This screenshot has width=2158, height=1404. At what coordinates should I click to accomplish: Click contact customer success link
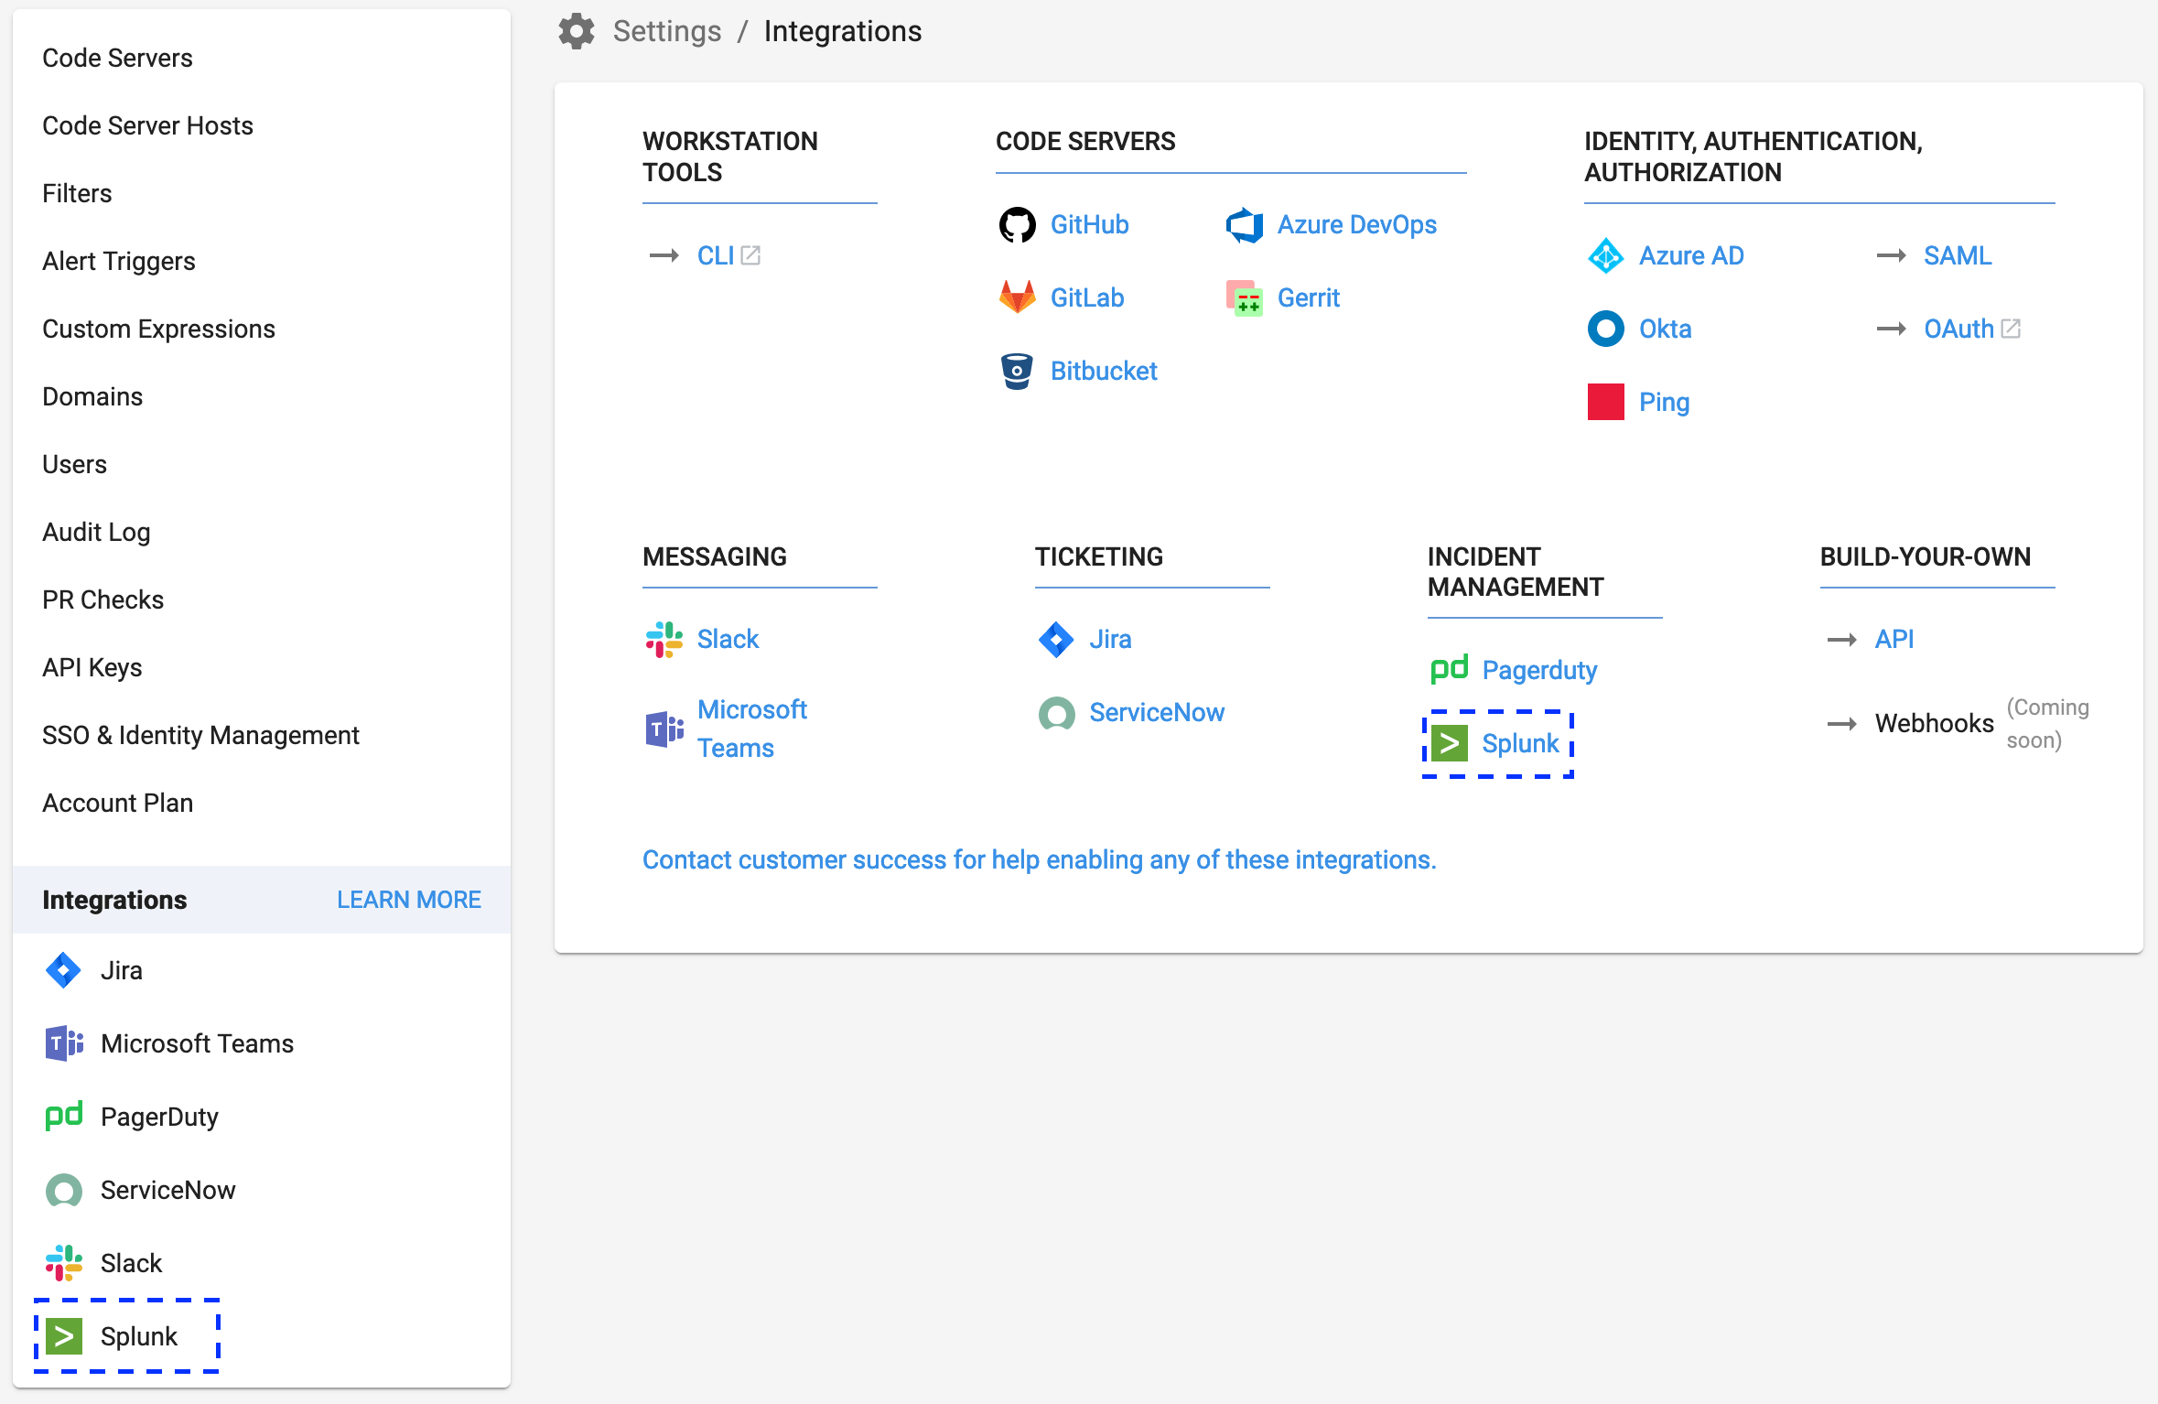tap(1039, 859)
